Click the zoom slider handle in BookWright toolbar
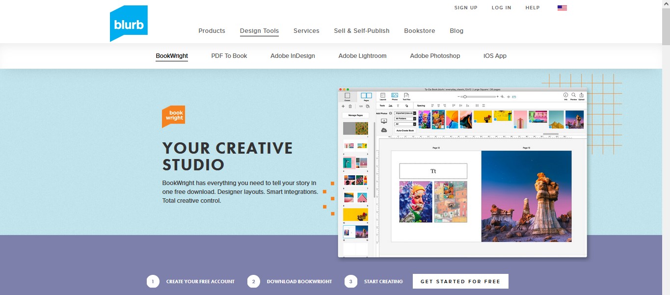This screenshot has height=295, width=670. pyautogui.click(x=464, y=97)
